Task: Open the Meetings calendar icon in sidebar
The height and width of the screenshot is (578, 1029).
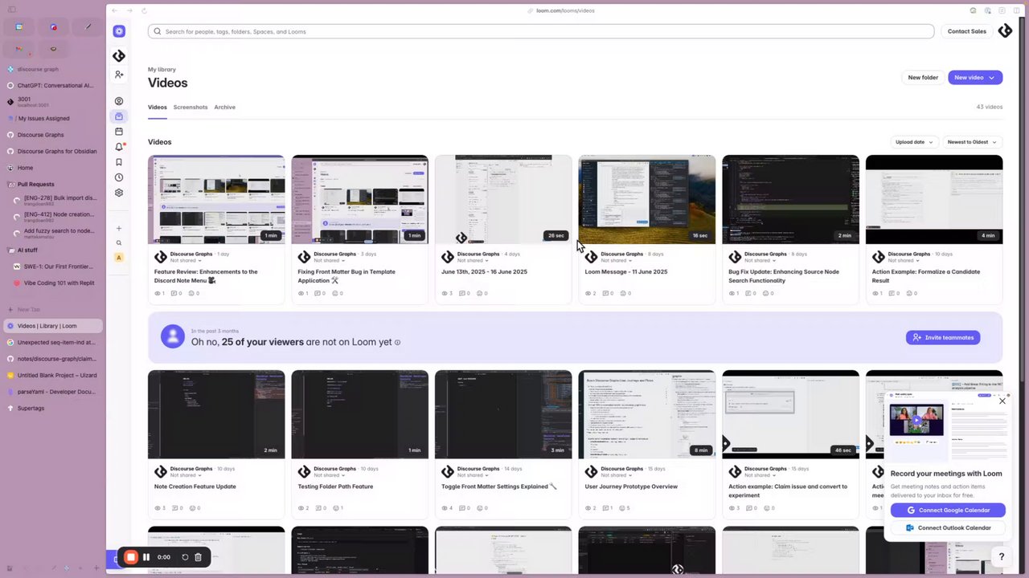Action: (119, 132)
